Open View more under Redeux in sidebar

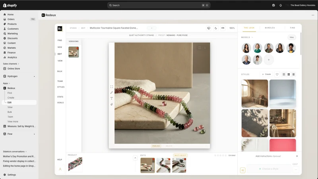(x=13, y=122)
